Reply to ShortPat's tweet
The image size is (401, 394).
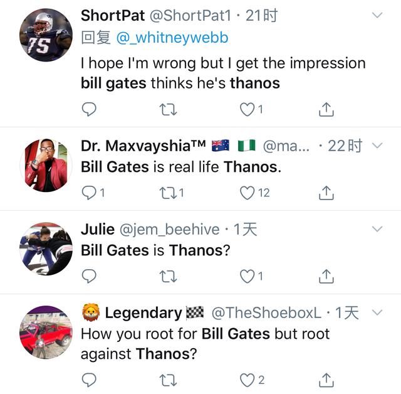(x=89, y=109)
